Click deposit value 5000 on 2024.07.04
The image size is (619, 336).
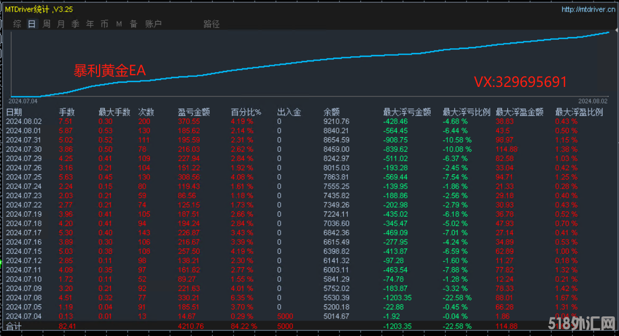coord(285,316)
